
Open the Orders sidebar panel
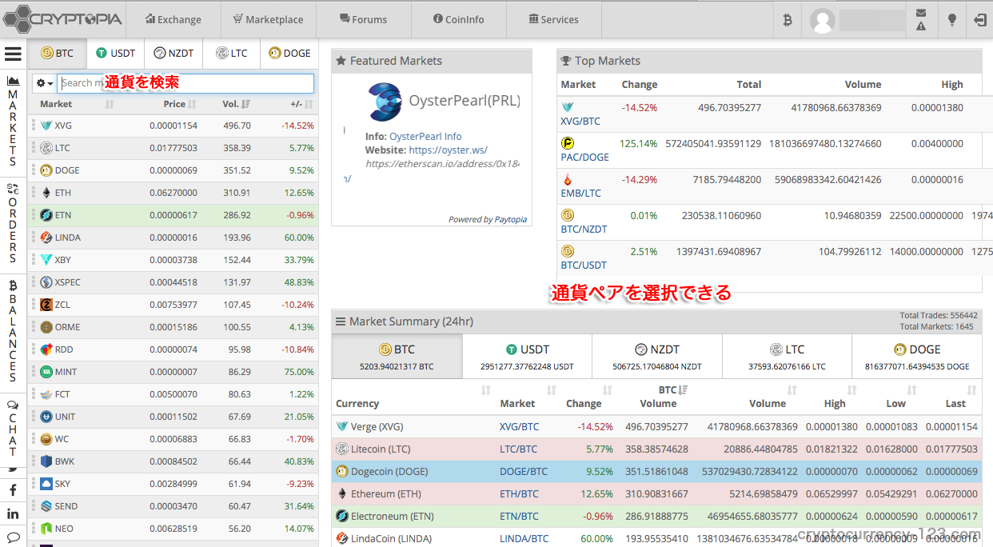(13, 223)
